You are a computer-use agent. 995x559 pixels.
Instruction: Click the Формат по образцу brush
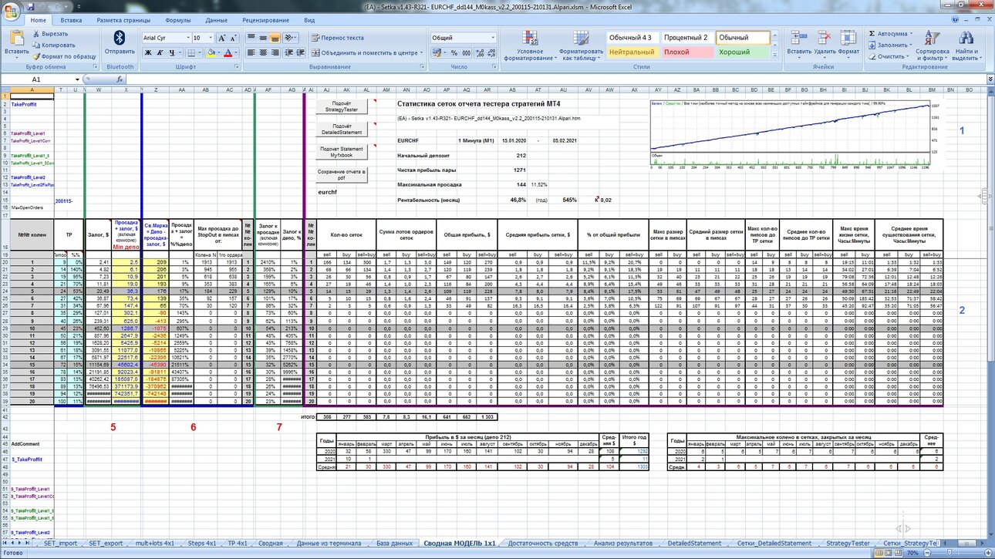pyautogui.click(x=38, y=56)
